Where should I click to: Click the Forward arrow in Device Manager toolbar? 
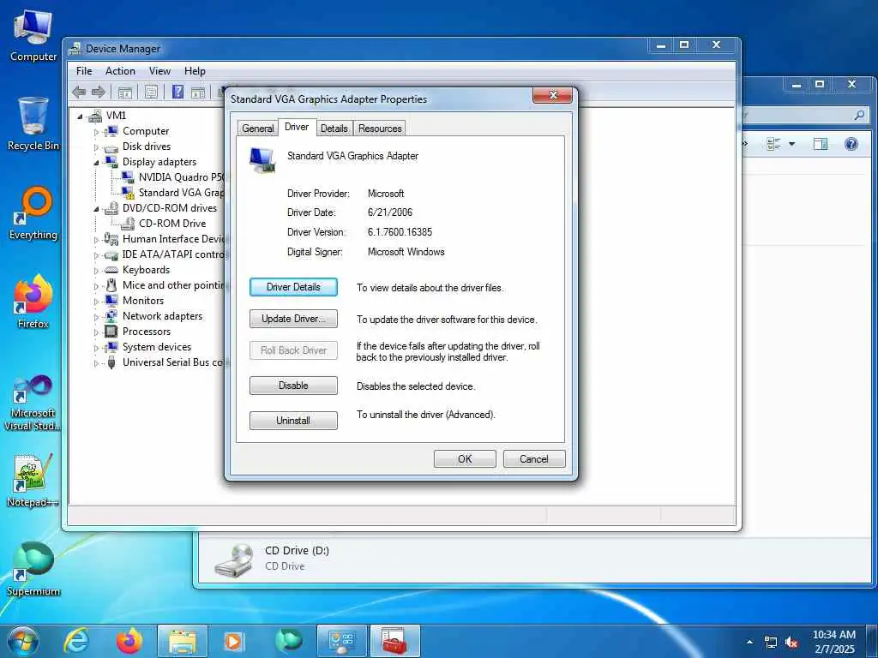99,92
